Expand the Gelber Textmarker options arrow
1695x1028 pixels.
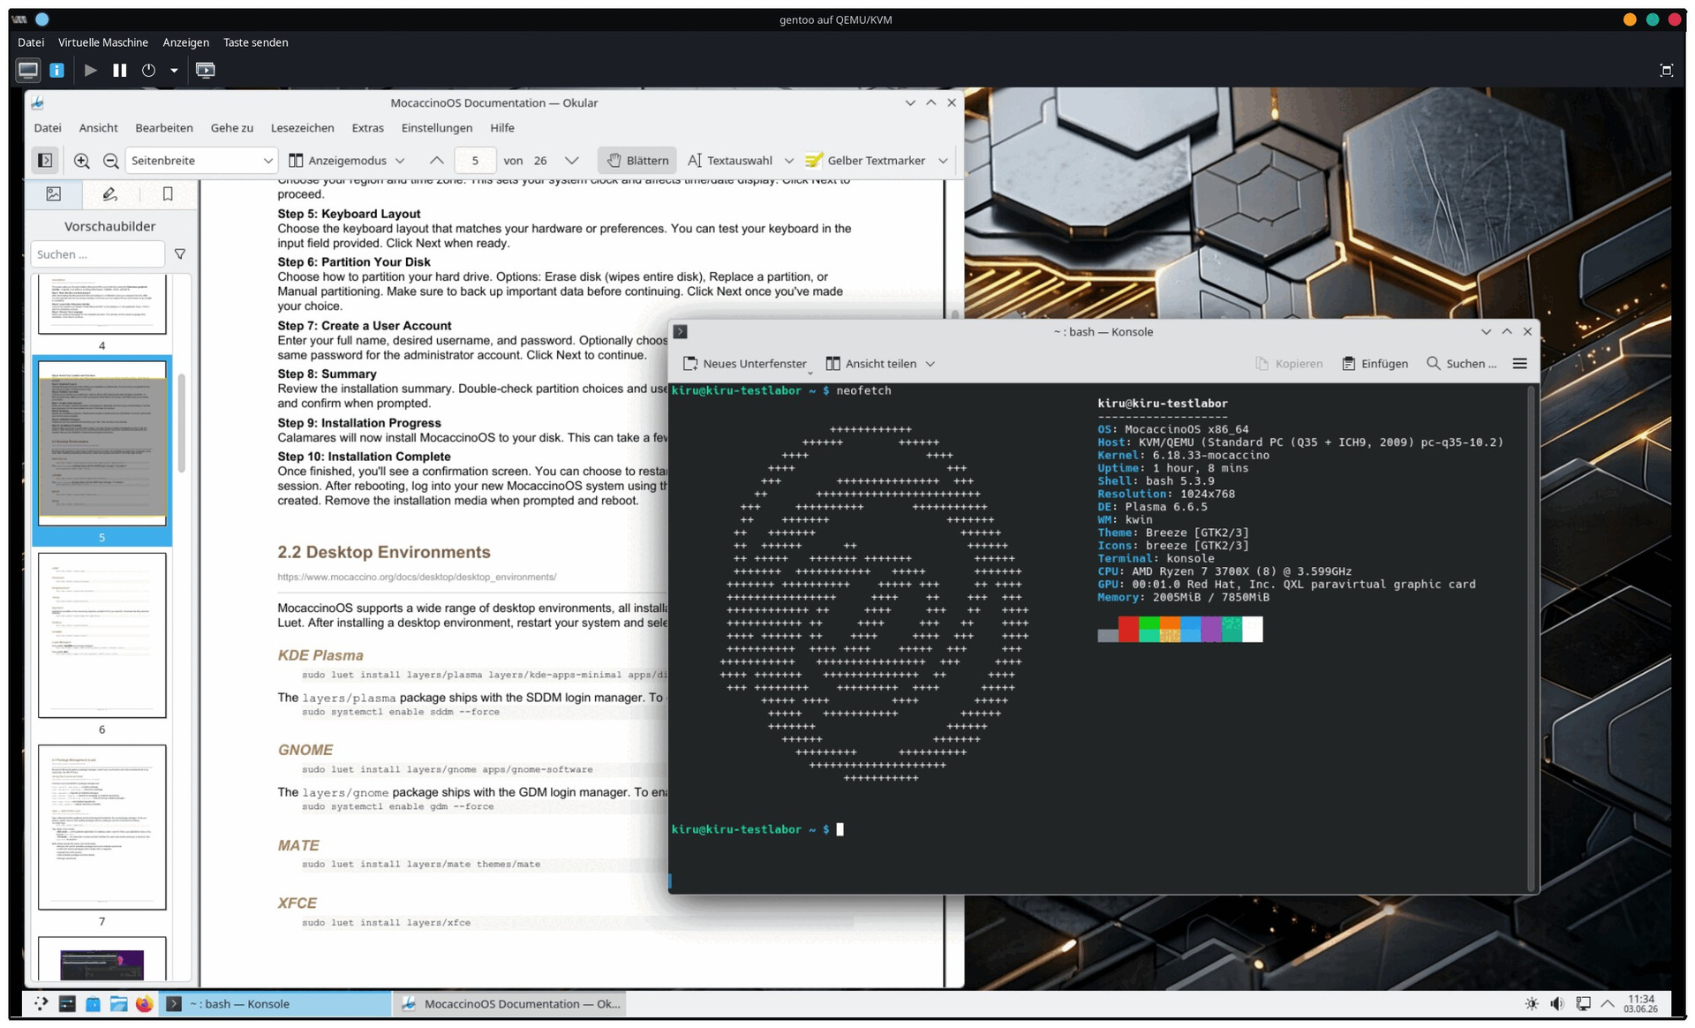click(943, 161)
